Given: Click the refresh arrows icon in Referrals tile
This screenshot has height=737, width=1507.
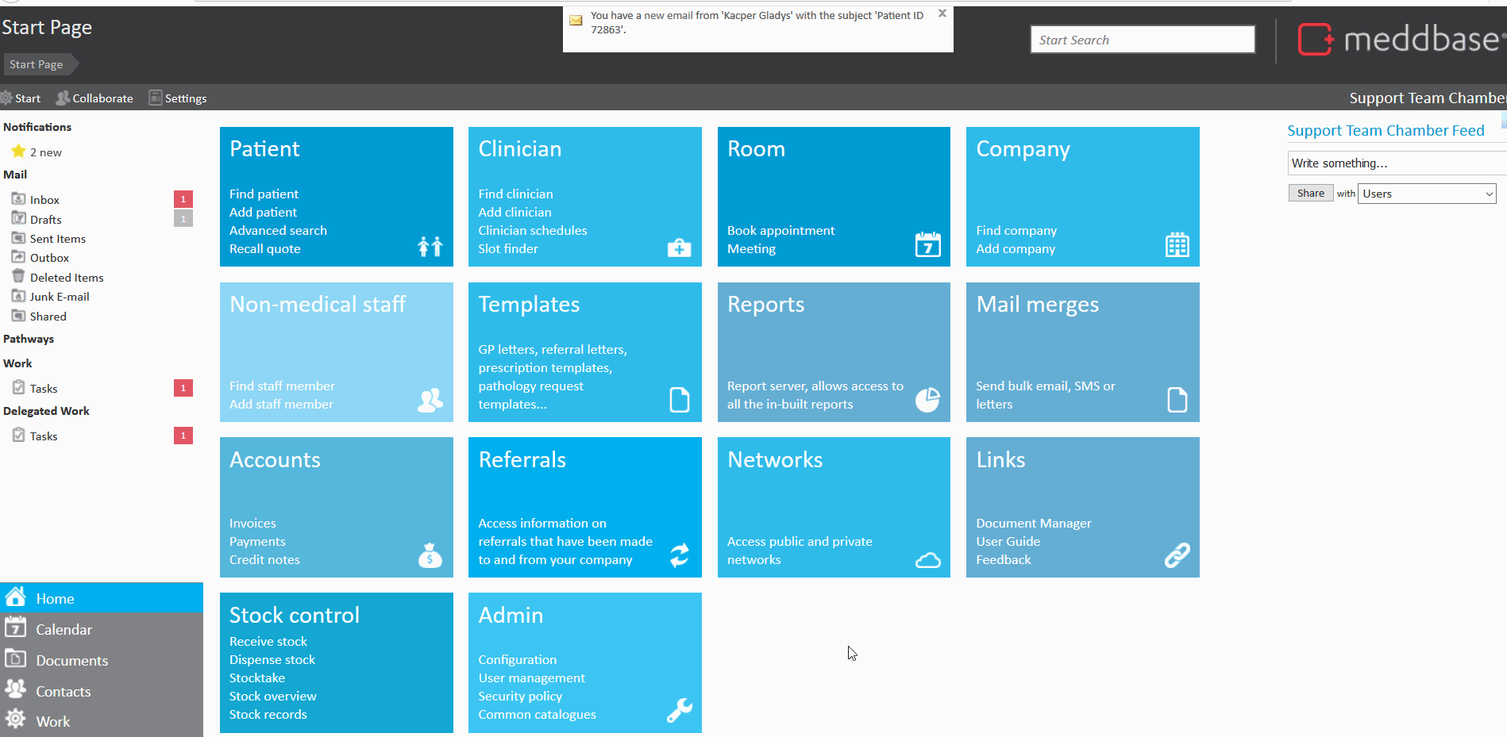Looking at the screenshot, I should [679, 555].
